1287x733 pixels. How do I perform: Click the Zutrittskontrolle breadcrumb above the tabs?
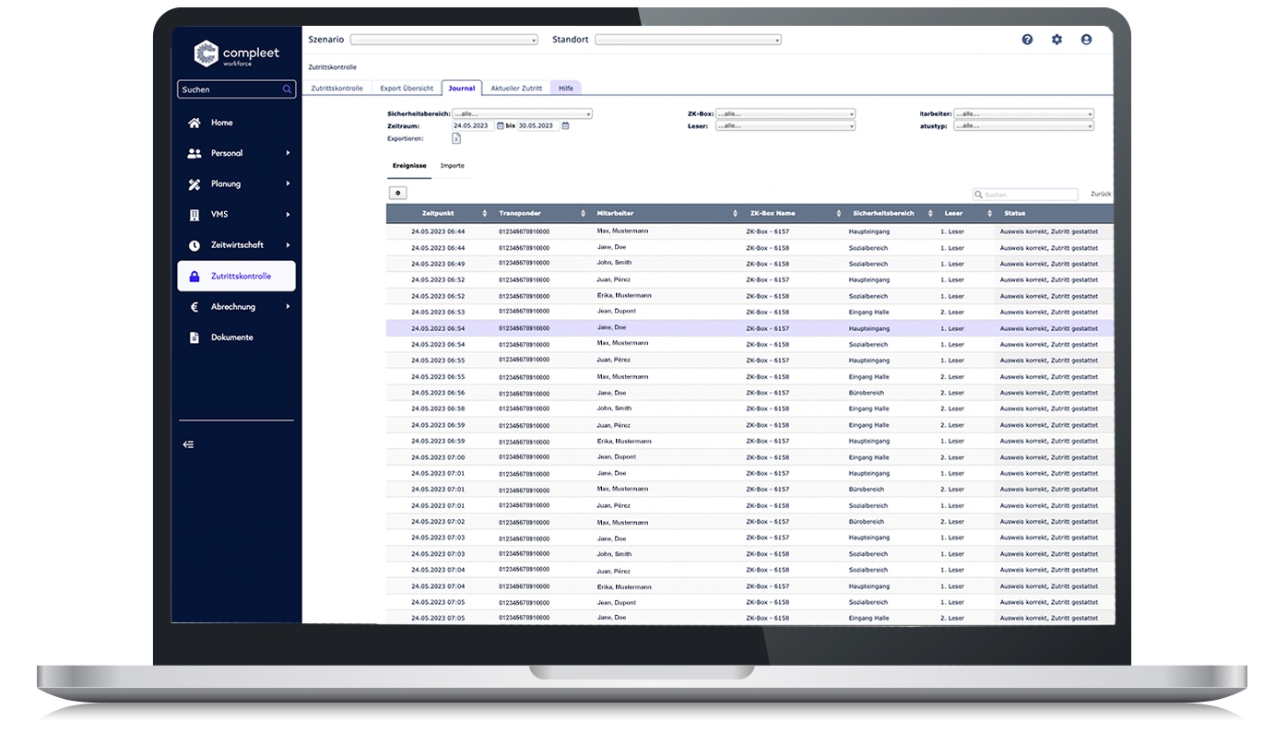coord(332,67)
